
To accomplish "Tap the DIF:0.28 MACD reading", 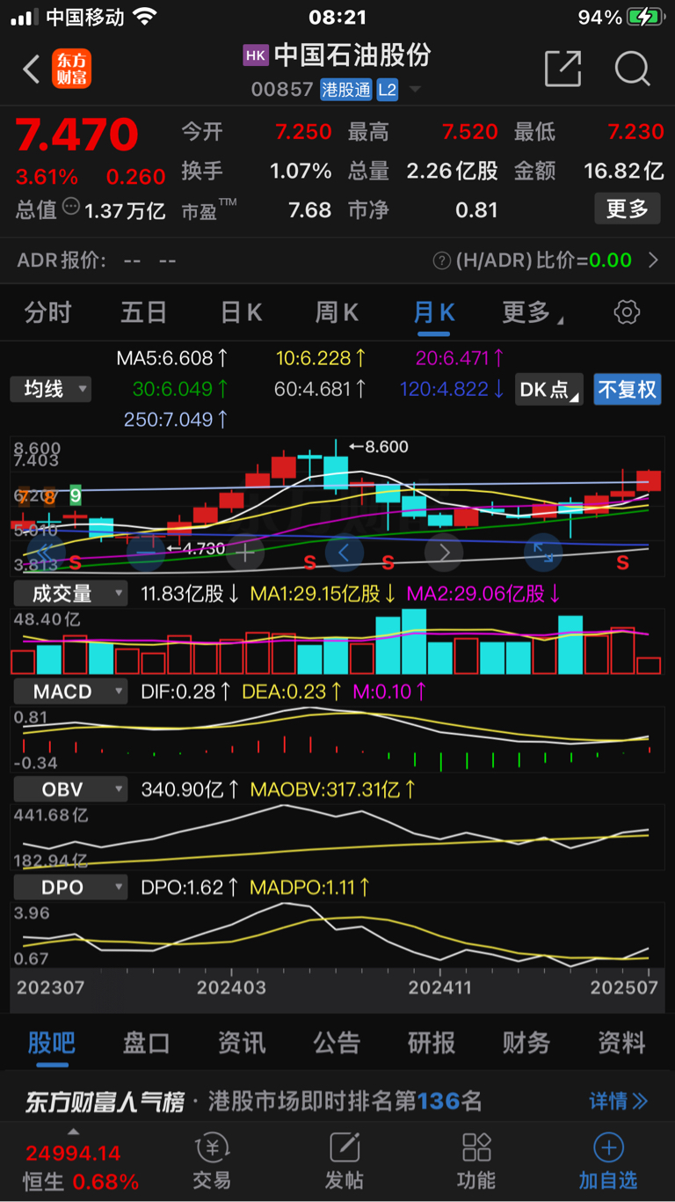I will [x=185, y=692].
